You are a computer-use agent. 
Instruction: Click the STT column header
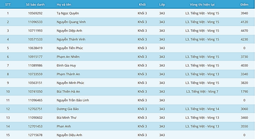tap(8, 5)
